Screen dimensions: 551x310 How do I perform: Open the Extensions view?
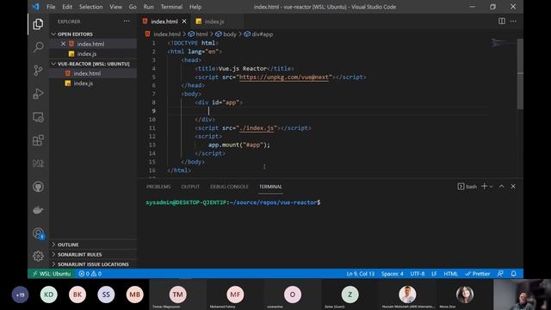(x=38, y=140)
